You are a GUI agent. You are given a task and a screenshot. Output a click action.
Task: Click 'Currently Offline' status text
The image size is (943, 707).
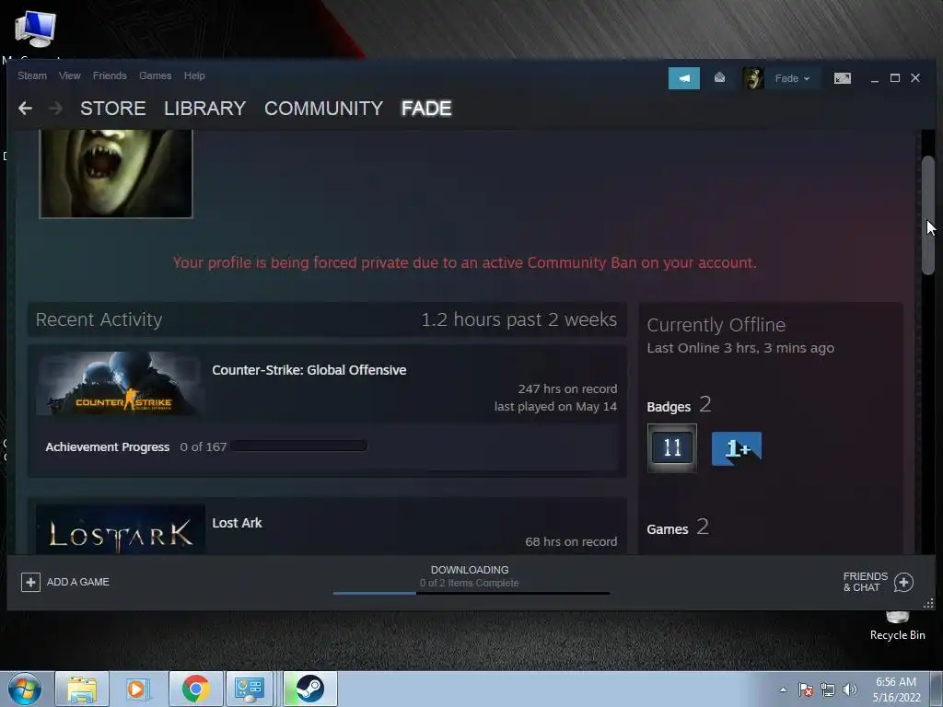click(x=716, y=325)
